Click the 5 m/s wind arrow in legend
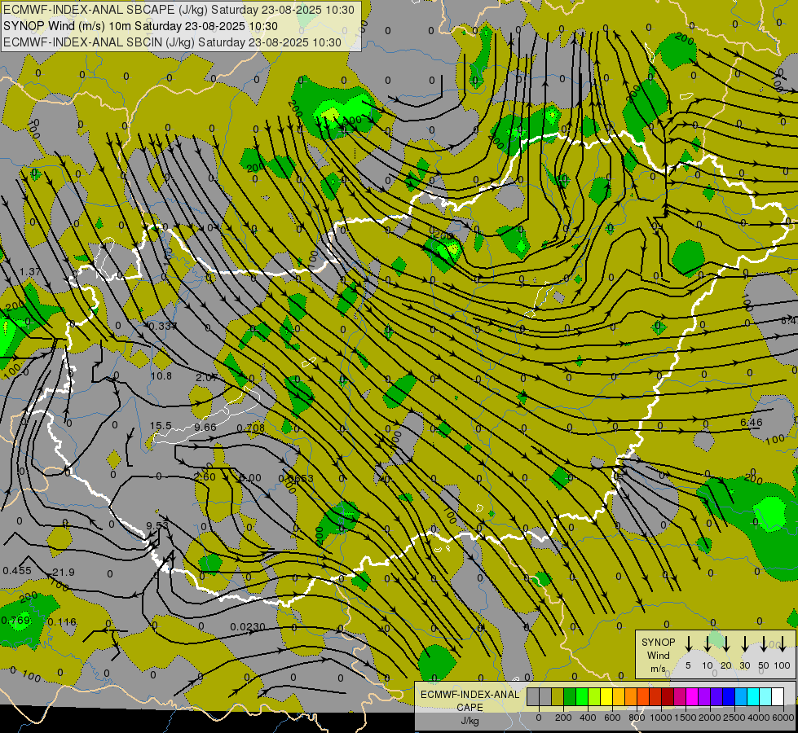The image size is (798, 733). [x=688, y=644]
